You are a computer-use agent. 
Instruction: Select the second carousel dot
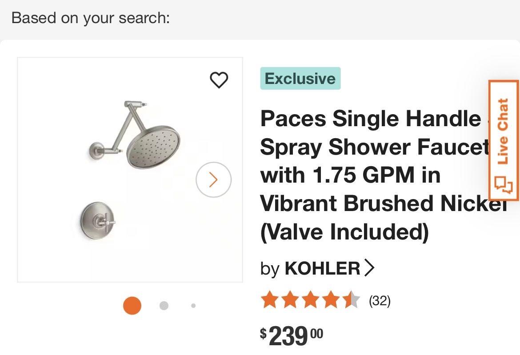(x=164, y=306)
